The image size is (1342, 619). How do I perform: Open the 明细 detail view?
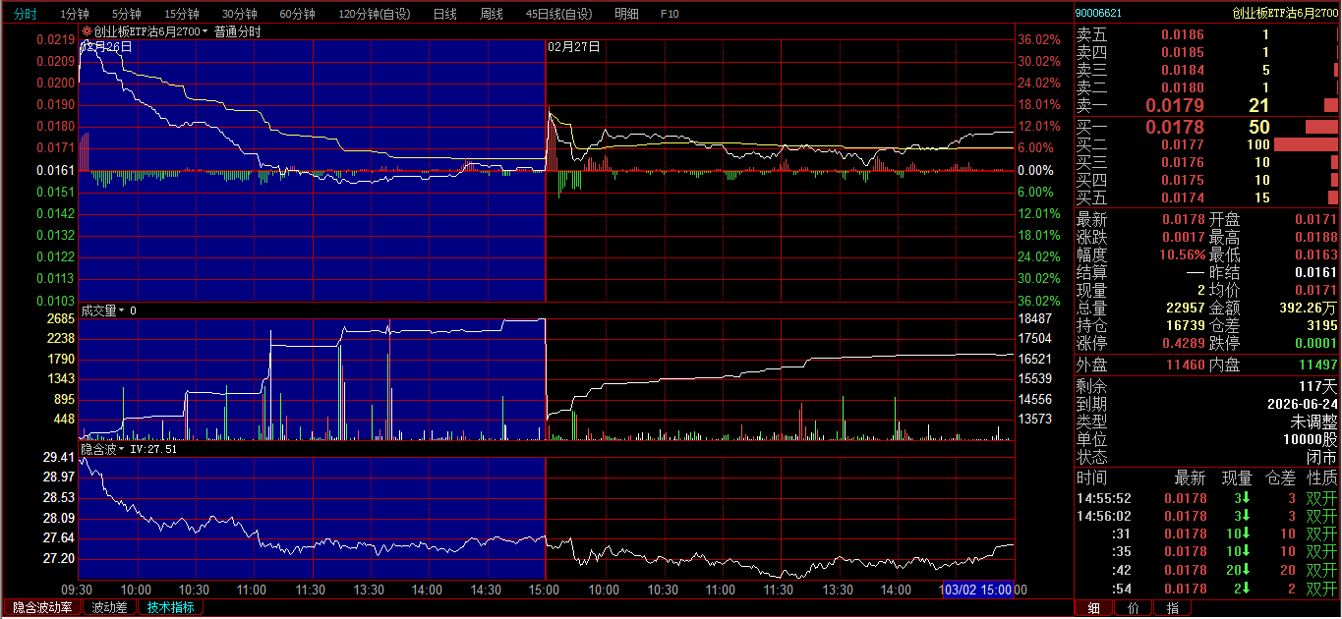coord(626,14)
